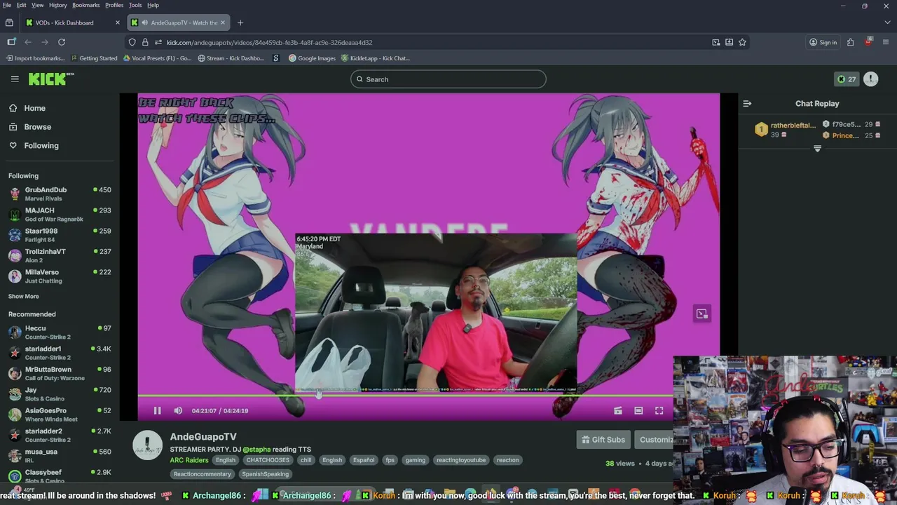Select the SpanishSpeaking tag

pos(265,474)
